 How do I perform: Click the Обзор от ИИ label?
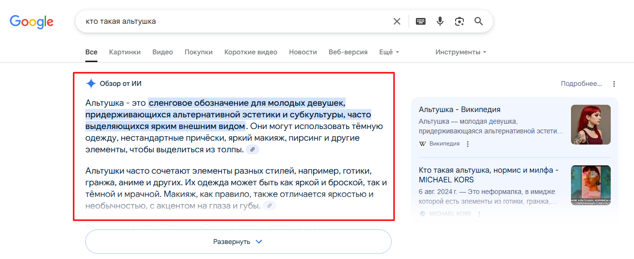coord(121,83)
